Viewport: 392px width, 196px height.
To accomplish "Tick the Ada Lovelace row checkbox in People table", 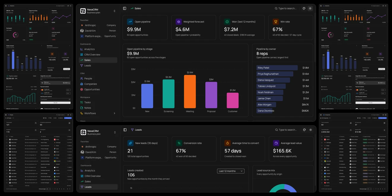I will [7, 140].
